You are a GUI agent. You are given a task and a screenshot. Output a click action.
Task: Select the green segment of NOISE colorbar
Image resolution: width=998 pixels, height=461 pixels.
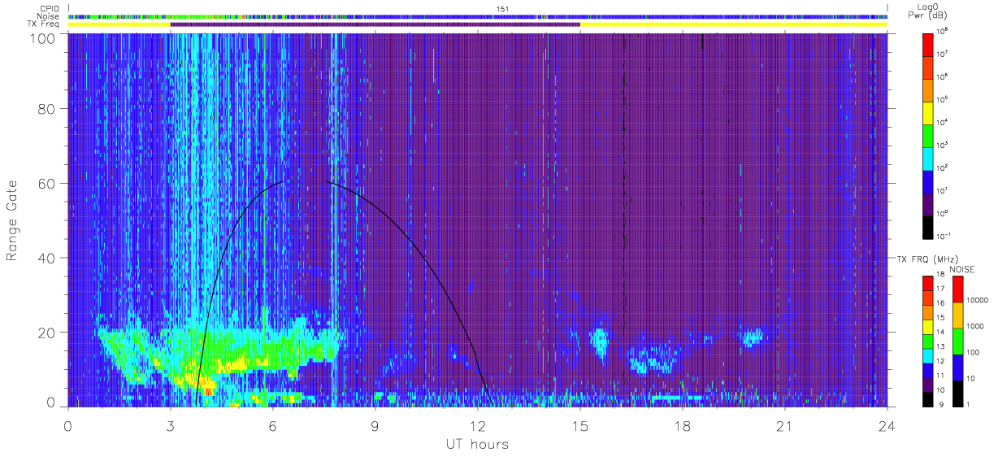point(957,341)
